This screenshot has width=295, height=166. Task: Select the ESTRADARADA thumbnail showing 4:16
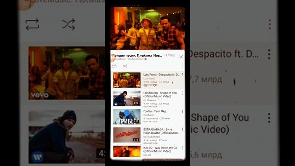coord(127,135)
